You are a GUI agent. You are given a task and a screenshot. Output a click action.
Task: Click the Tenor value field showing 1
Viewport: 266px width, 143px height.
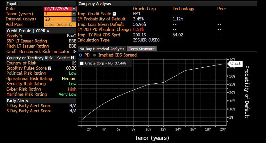pyautogui.click(x=58, y=14)
